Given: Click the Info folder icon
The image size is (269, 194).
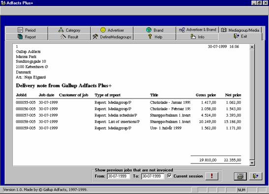Looking at the screenshot, I should (193, 36).
